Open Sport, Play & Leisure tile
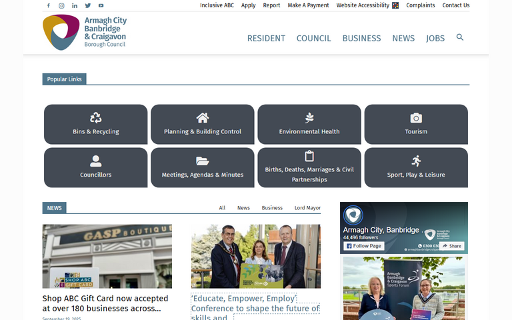Screen dimensions: 512x320 416,167
